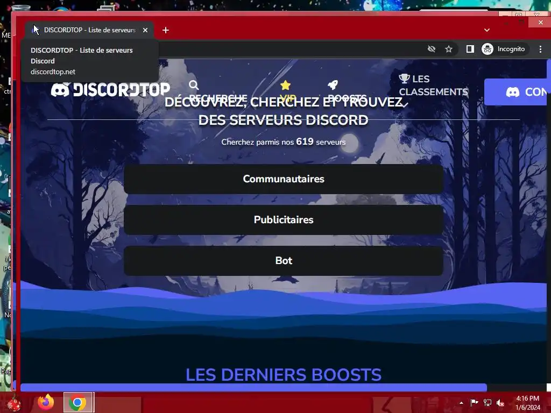Open the Chrome side panel icon
This screenshot has height=413, width=551.
(470, 49)
